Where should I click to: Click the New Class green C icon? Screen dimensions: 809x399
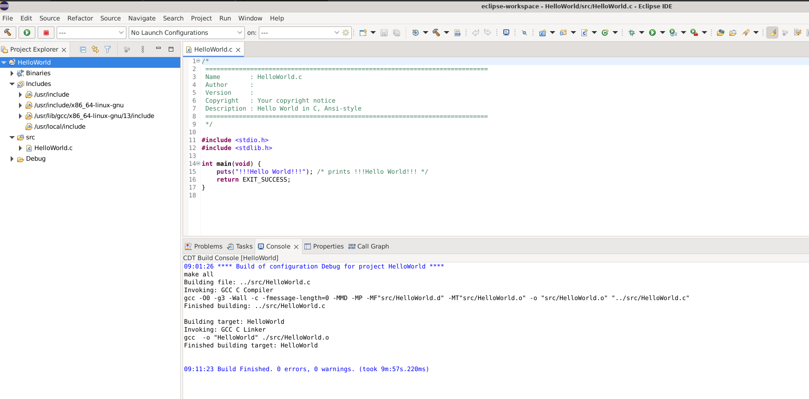[605, 33]
